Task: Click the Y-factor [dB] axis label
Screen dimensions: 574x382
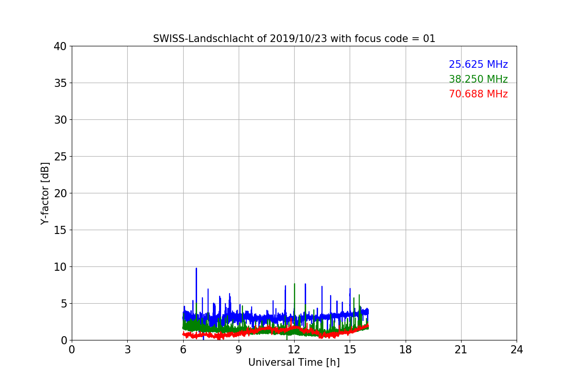Action: point(45,193)
